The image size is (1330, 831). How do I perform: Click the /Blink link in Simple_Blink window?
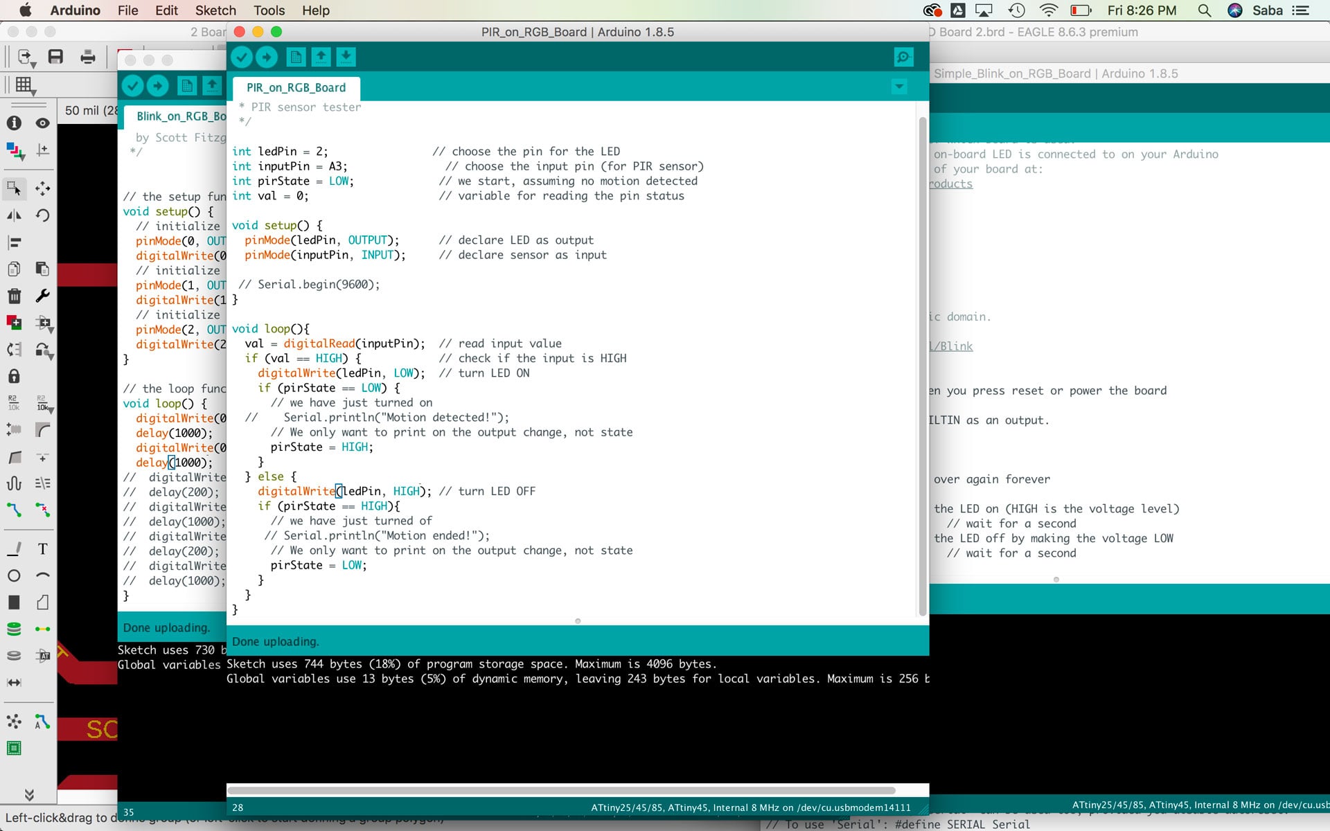tap(951, 346)
